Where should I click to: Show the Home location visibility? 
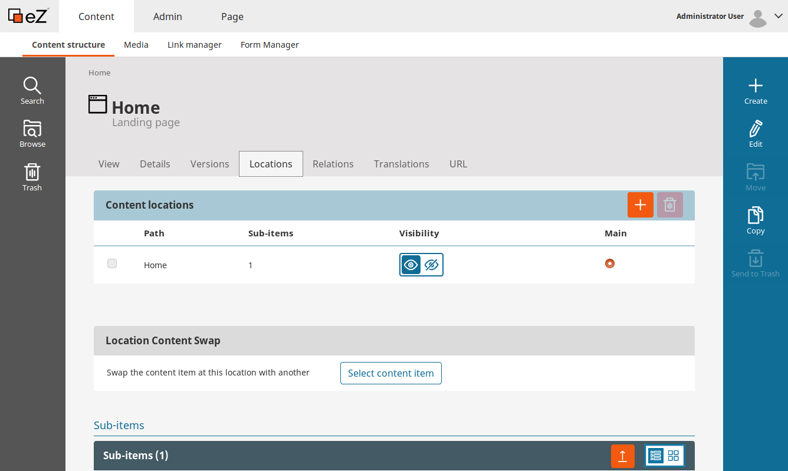click(411, 265)
